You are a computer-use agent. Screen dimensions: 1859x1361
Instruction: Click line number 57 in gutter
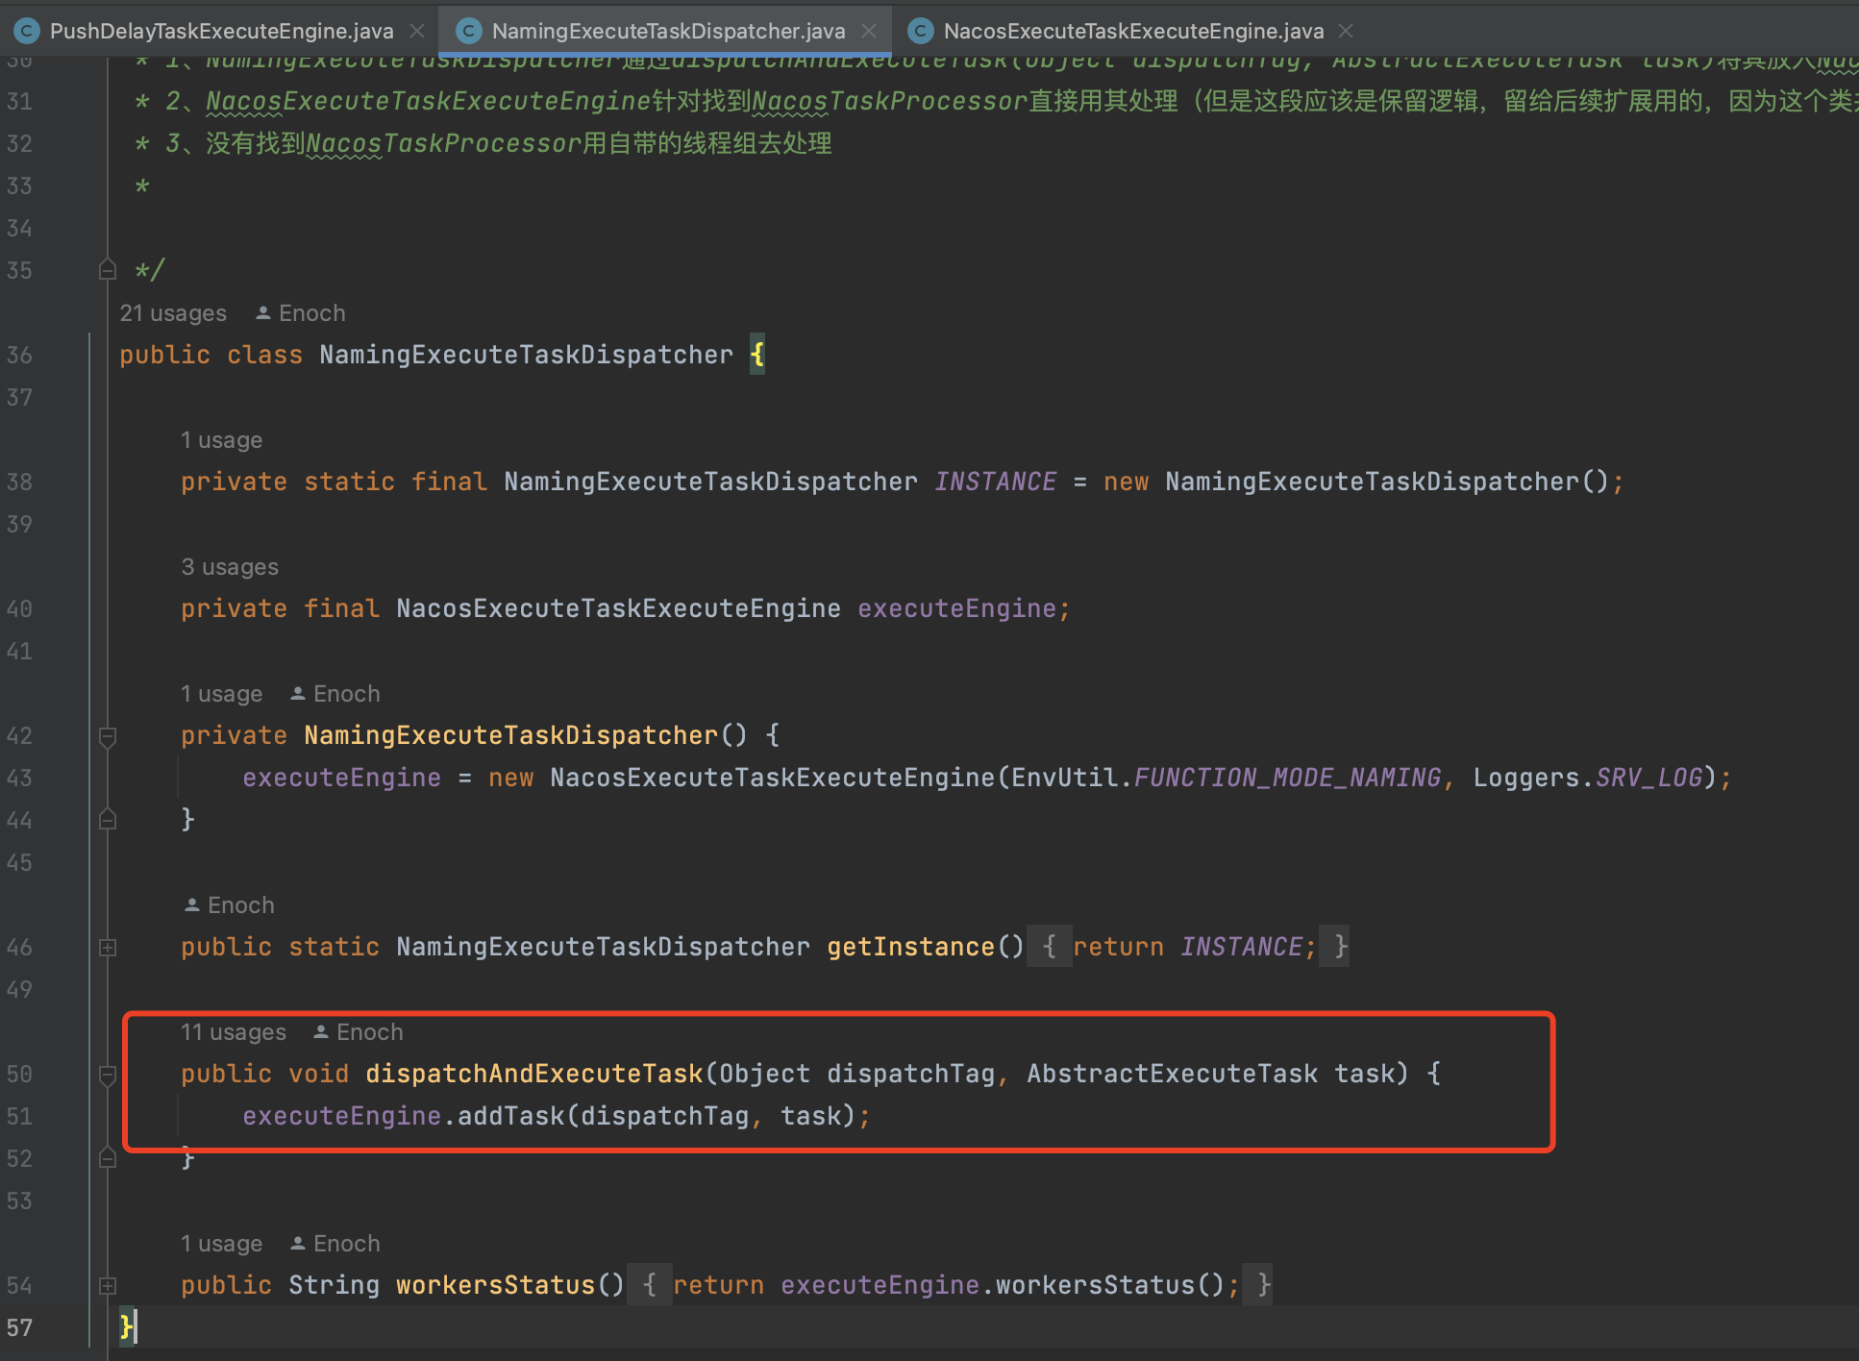click(19, 1327)
